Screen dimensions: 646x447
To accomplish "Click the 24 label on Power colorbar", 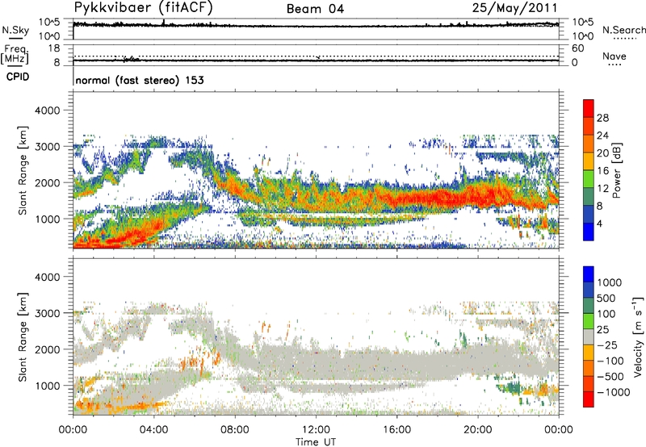I will [x=602, y=136].
